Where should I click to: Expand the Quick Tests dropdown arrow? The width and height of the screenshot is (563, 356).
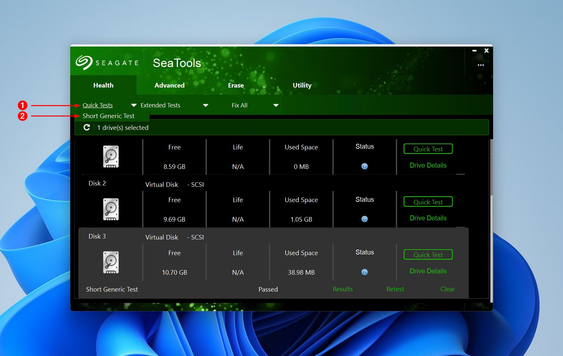134,105
